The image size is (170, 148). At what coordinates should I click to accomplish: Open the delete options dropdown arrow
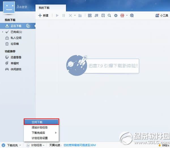(x=75, y=16)
